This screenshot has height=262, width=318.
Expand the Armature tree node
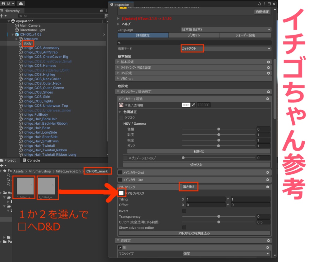(x=16, y=39)
